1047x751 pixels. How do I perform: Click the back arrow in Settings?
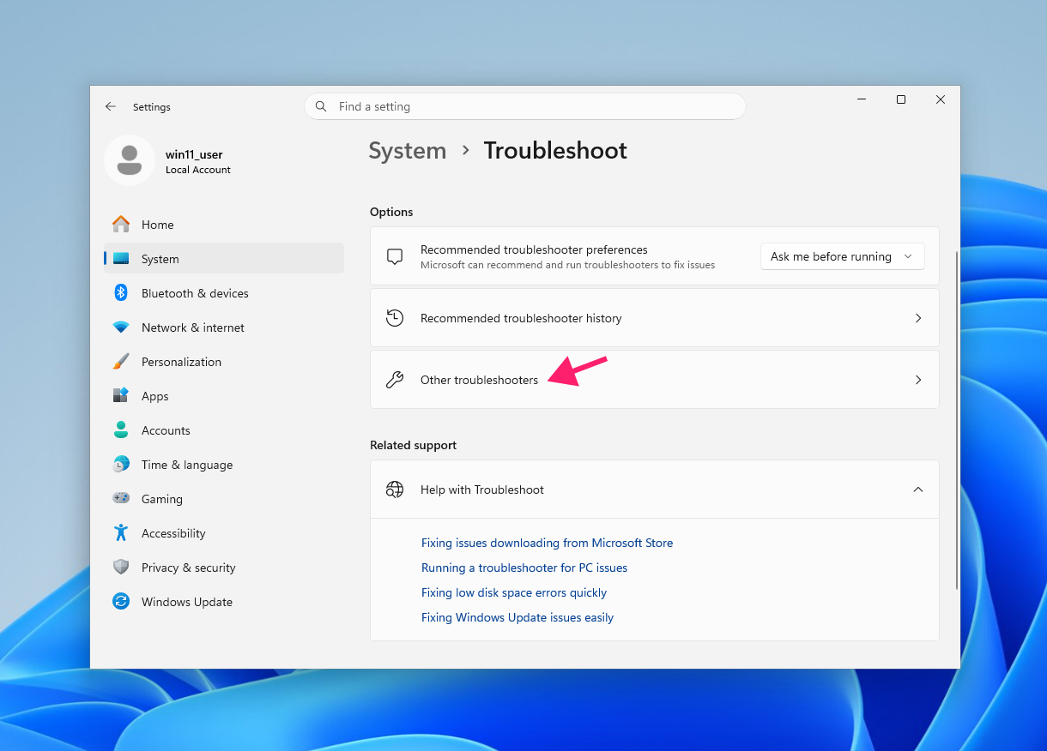[110, 106]
